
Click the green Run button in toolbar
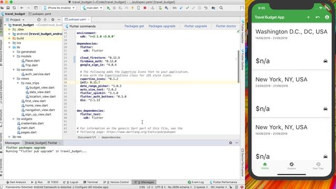tap(109, 8)
